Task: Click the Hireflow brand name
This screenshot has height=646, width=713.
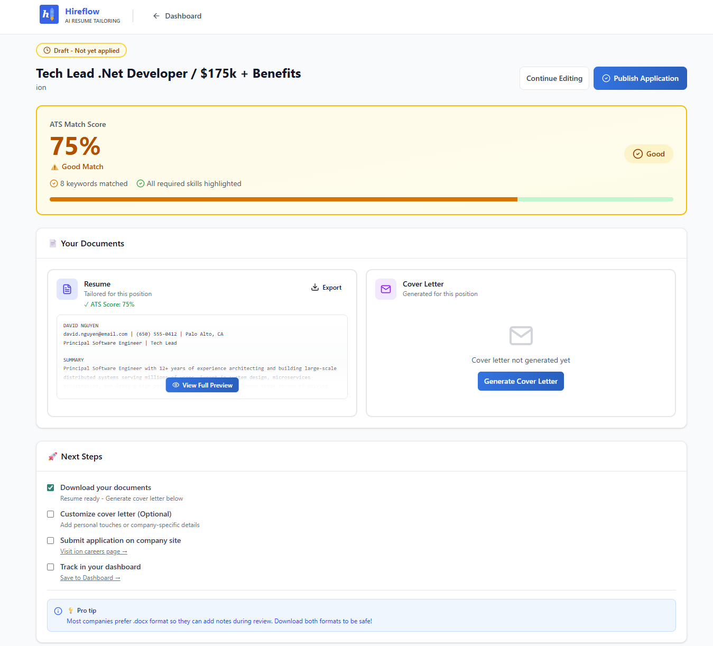Action: [82, 11]
